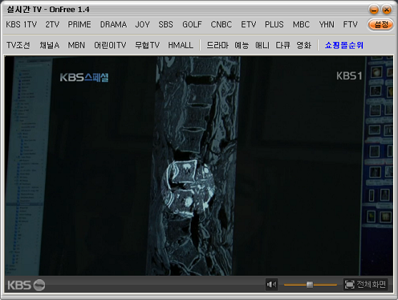Select the DRAMA channel
Image resolution: width=398 pixels, height=300 pixels.
coord(113,24)
